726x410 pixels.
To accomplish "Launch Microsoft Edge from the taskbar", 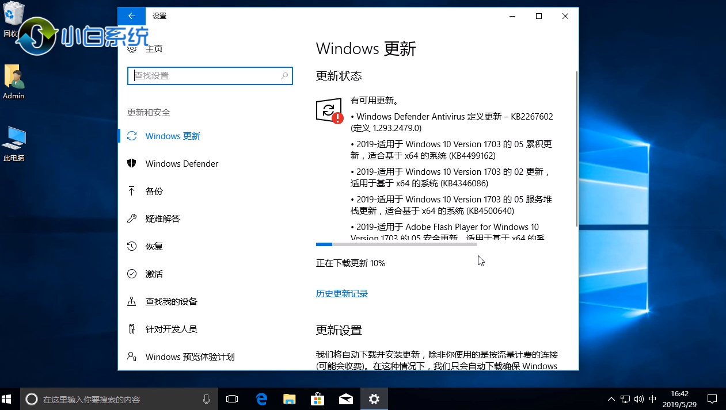I will (262, 399).
